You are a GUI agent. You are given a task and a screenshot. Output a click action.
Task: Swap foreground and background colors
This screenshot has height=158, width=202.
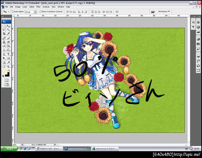click(9, 70)
